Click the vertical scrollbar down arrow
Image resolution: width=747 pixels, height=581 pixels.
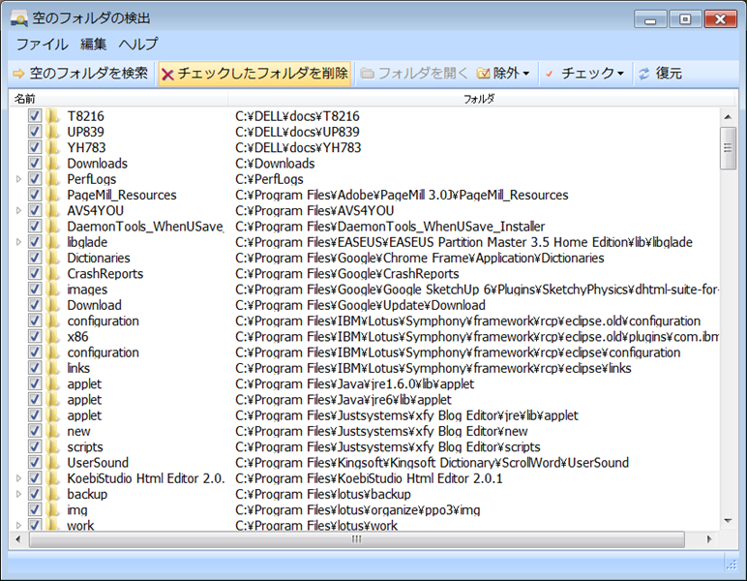point(728,521)
